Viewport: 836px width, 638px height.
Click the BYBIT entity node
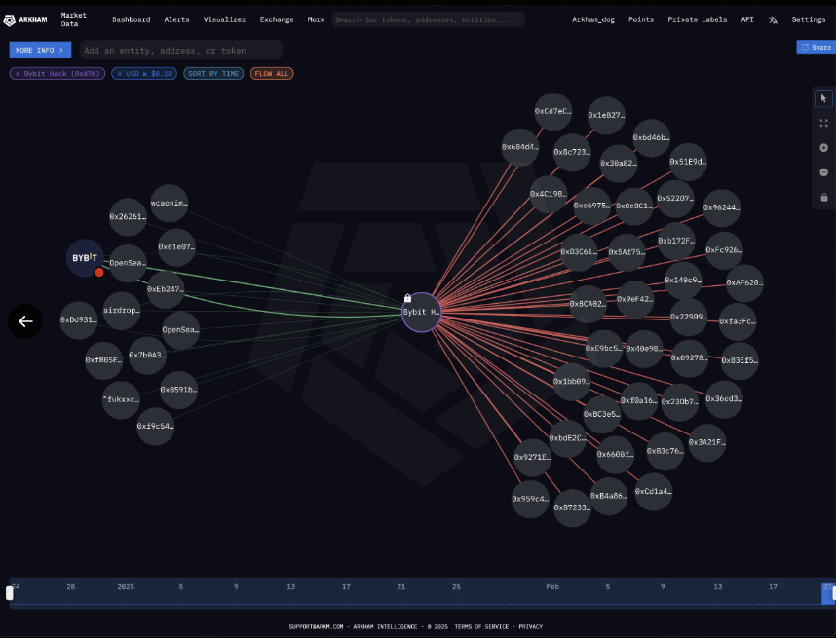(x=84, y=258)
